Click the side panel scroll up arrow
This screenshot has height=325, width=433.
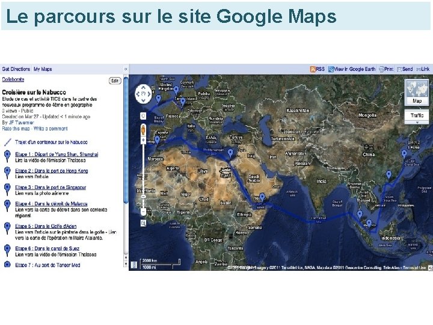pyautogui.click(x=126, y=258)
